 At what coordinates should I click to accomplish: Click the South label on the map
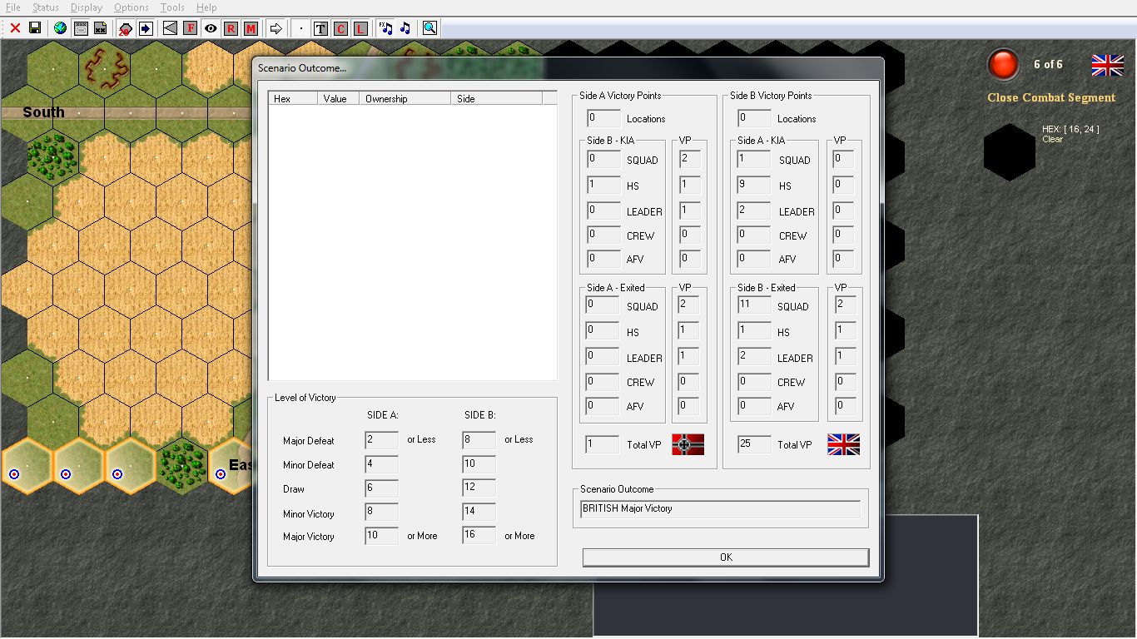coord(43,112)
